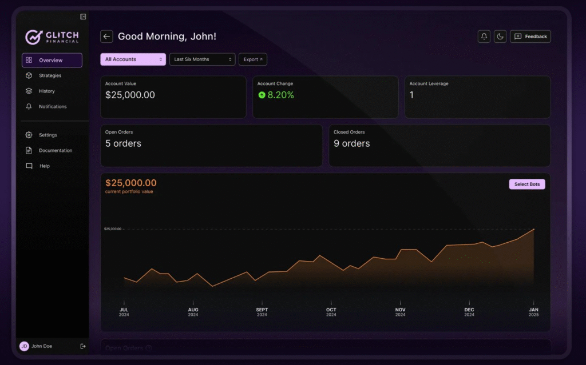Click the Export button
The width and height of the screenshot is (586, 365).
click(x=252, y=59)
